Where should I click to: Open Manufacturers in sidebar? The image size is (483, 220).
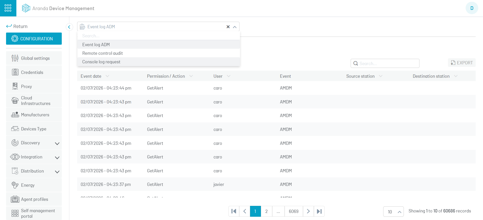click(34, 115)
